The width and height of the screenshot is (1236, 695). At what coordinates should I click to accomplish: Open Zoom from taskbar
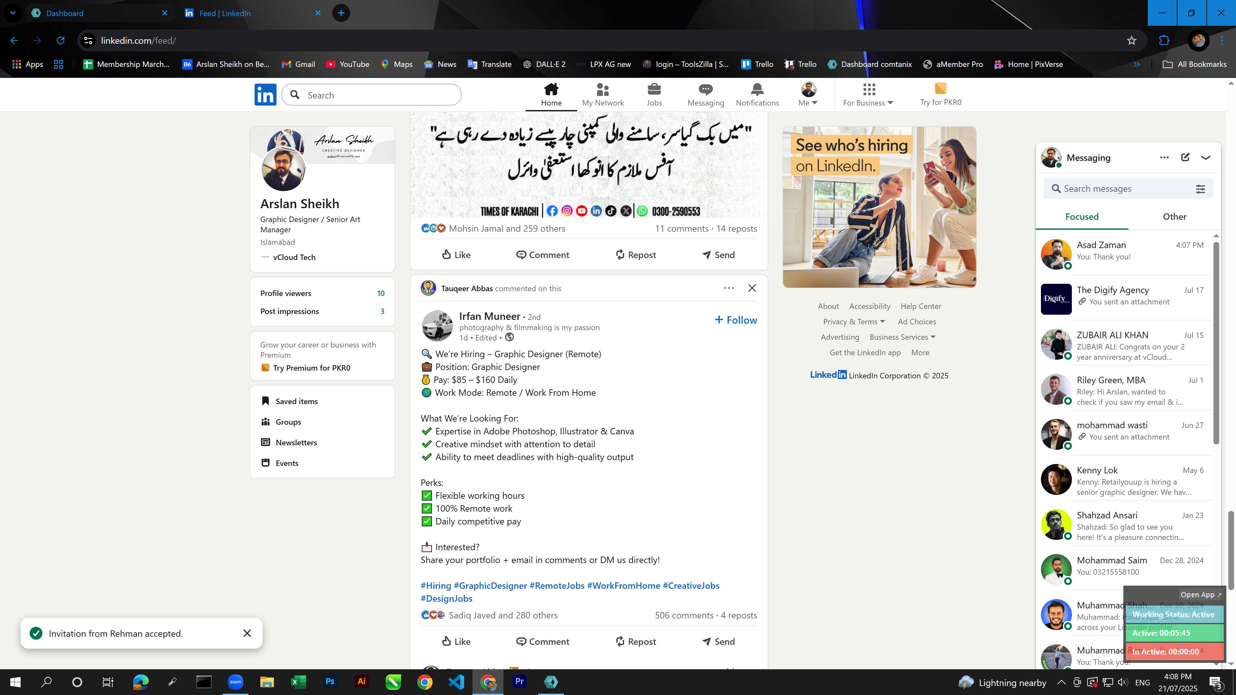235,681
